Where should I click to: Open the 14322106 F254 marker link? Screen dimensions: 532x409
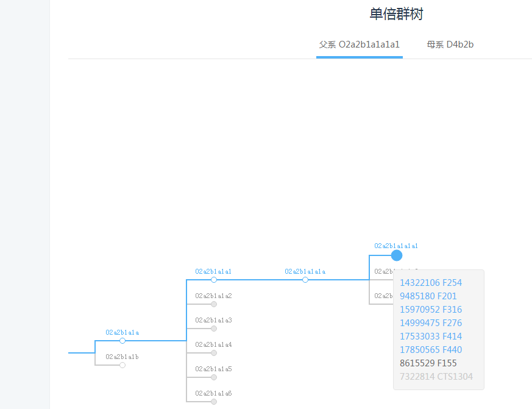point(431,283)
